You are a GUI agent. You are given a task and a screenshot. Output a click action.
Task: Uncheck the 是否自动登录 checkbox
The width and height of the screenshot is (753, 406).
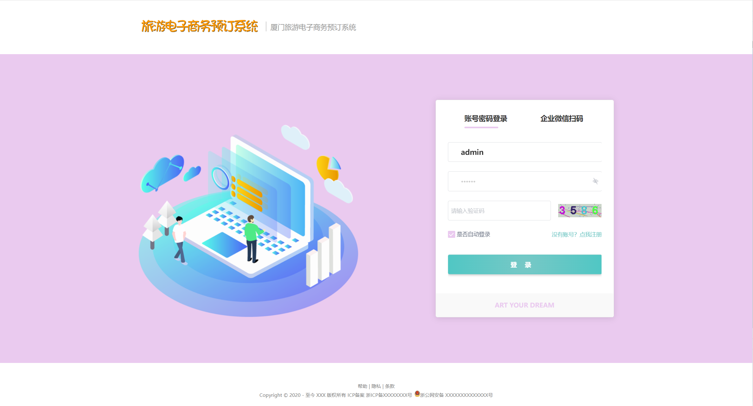(451, 234)
